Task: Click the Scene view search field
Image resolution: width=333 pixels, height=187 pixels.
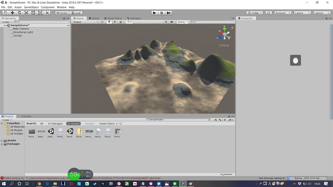Action: click(x=212, y=22)
